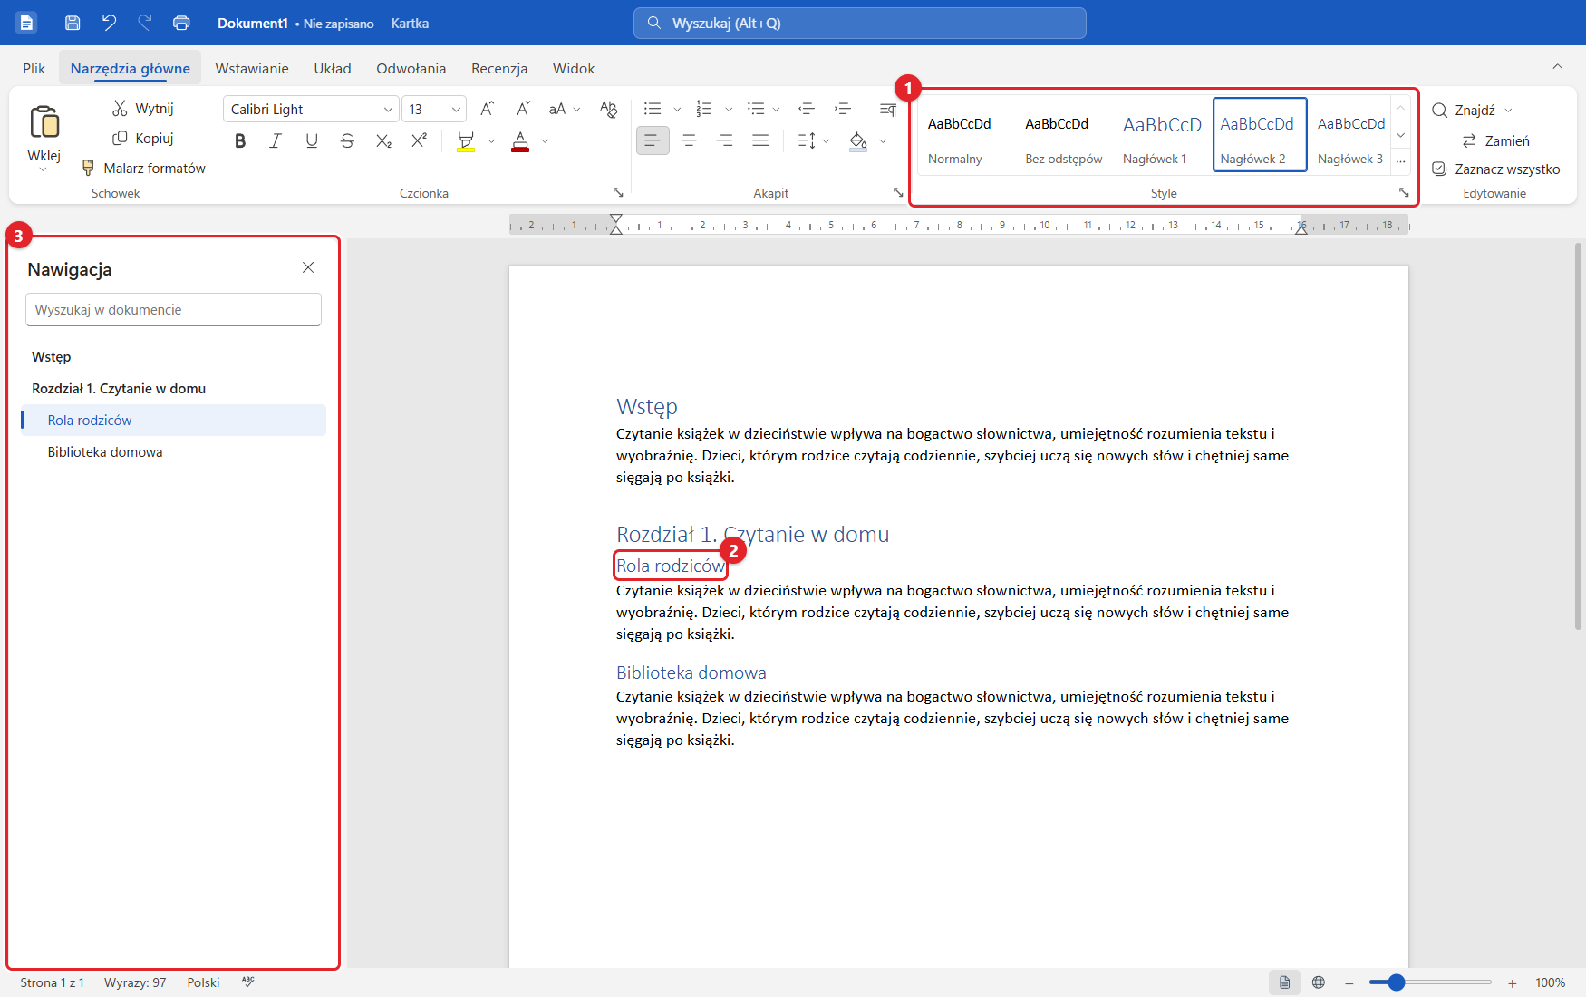Toggle bold formatting
This screenshot has height=997, width=1586.
tap(240, 140)
